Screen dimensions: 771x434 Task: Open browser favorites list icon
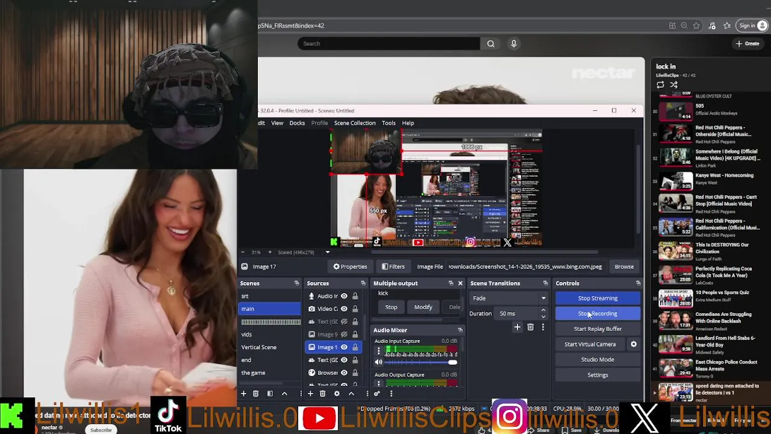(x=727, y=26)
